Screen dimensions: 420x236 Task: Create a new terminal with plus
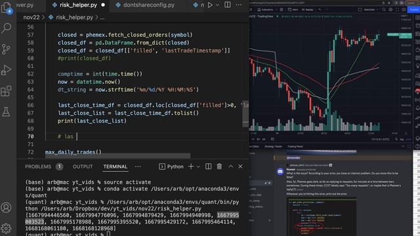[x=191, y=167]
